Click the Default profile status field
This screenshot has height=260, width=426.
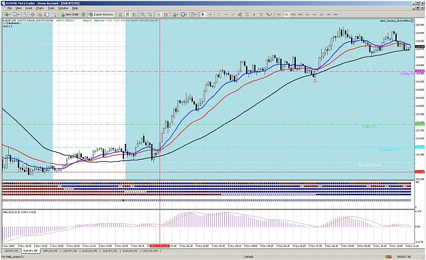pos(249,257)
